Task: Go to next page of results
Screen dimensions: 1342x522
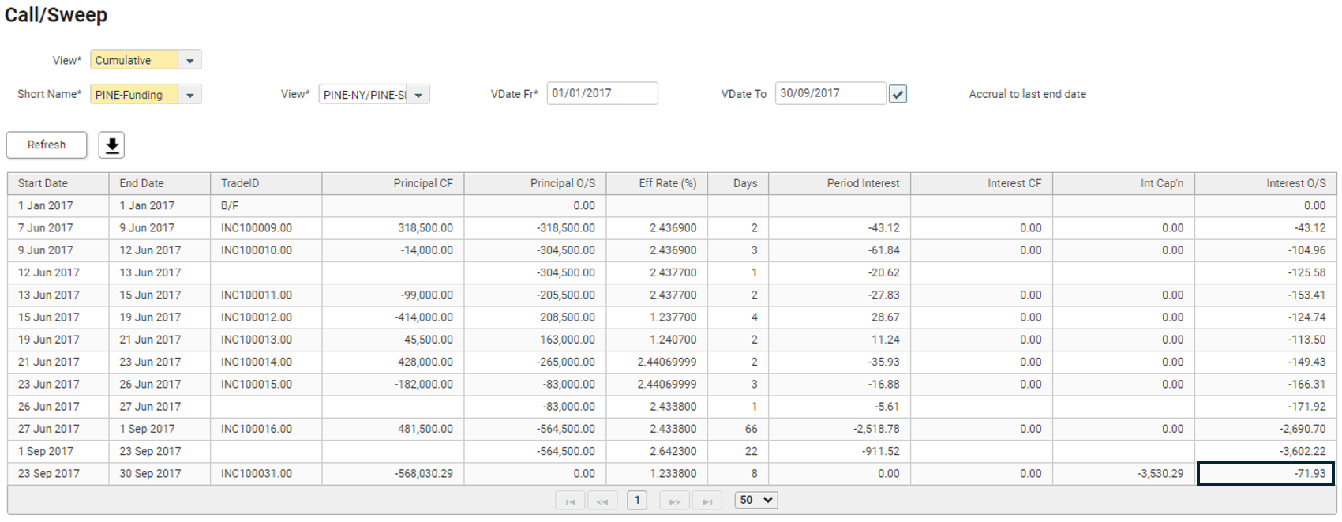Action: [x=674, y=501]
